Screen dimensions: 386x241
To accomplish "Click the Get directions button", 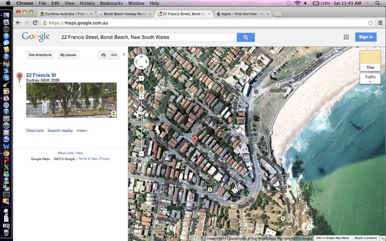I will pos(40,55).
